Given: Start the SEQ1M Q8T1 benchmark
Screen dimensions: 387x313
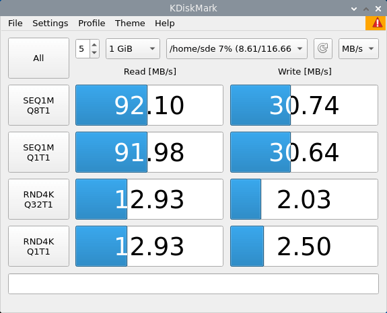Looking at the screenshot, I should tap(39, 105).
